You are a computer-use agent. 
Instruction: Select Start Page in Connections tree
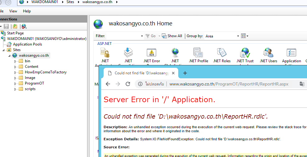click(15, 33)
